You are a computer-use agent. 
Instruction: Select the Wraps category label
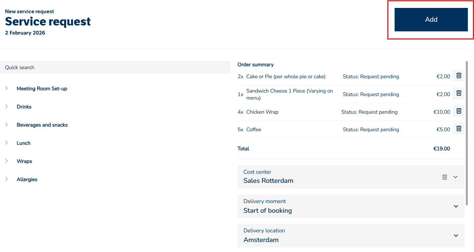point(24,161)
